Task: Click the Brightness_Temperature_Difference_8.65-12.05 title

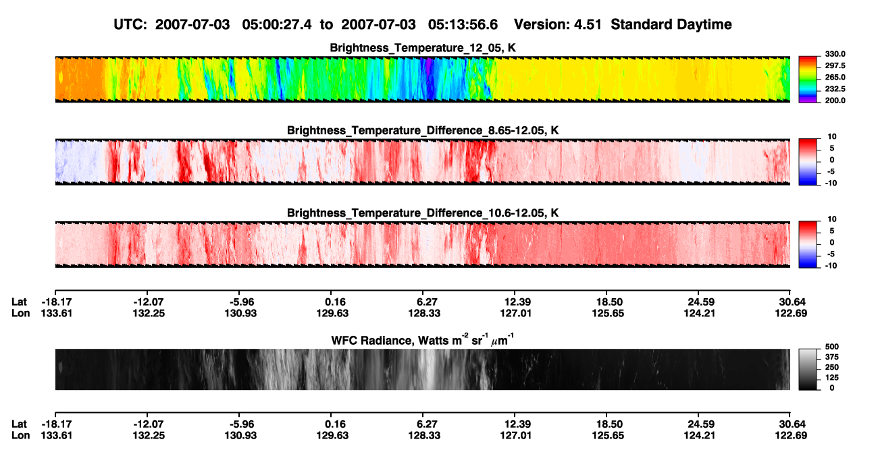Action: coord(423,130)
